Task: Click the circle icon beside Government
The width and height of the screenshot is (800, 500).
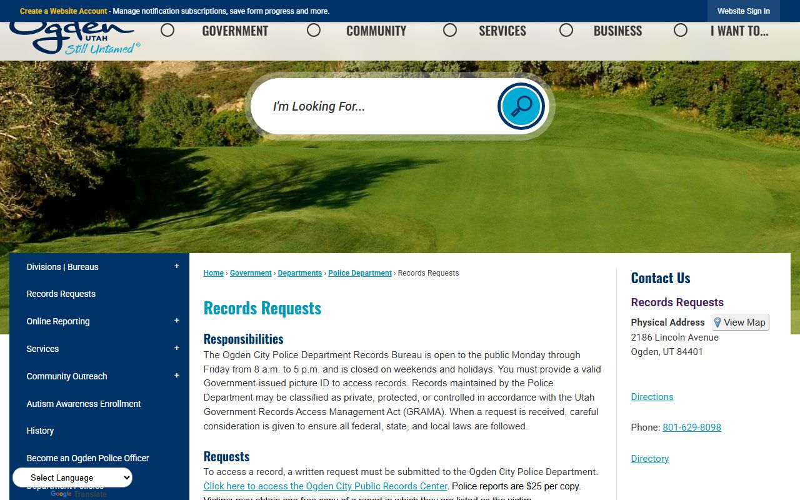Action: click(x=167, y=31)
